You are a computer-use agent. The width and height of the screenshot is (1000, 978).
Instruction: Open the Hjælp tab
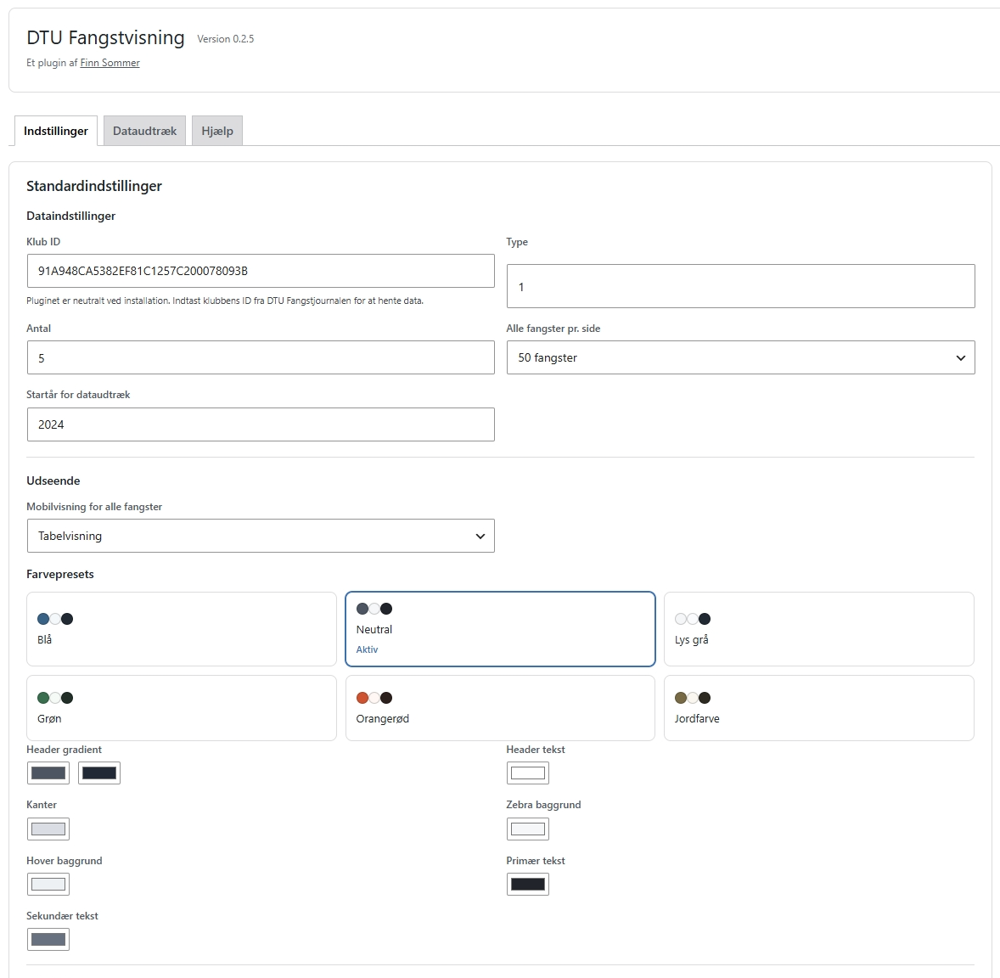coord(217,131)
